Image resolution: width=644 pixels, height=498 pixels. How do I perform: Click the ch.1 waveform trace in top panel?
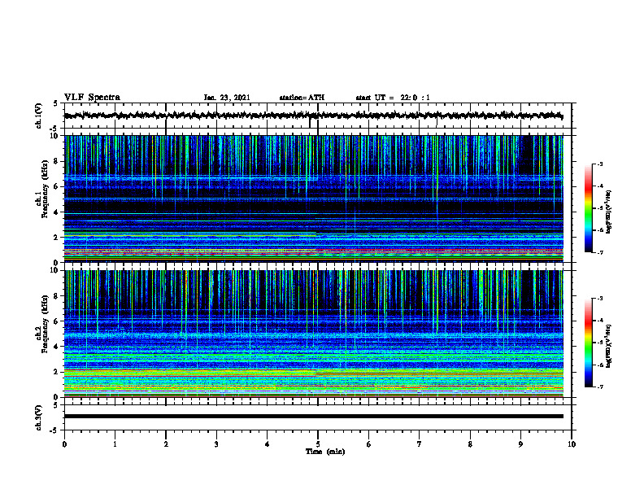tap(313, 116)
